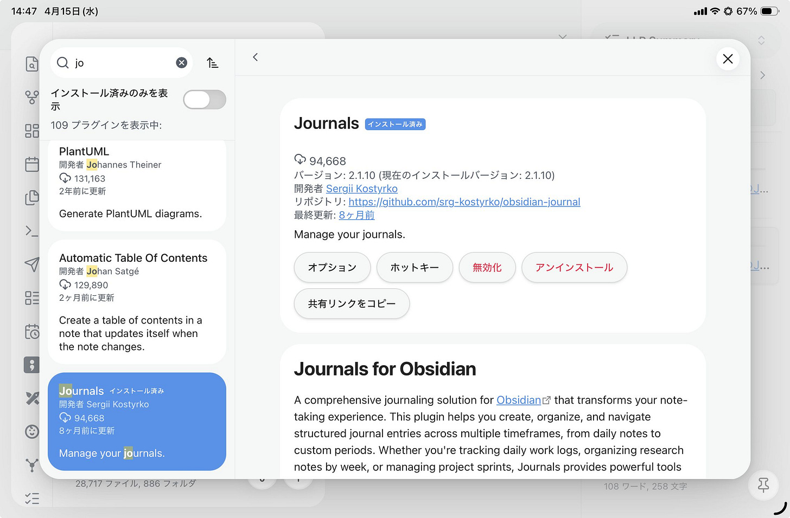Expand the up-down chevron in the background panel

(x=761, y=40)
